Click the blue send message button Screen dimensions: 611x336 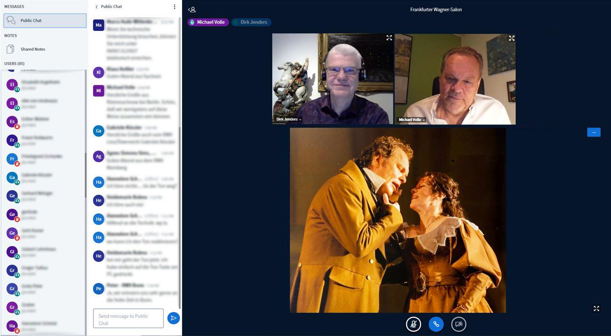pos(174,318)
